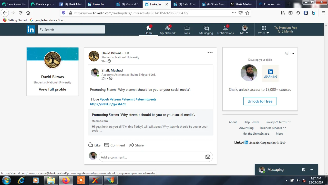The height and width of the screenshot is (185, 328).
Task: Expand the Work apps dropdown
Action: point(263,33)
